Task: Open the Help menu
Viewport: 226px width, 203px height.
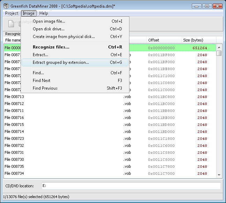Action: coord(44,13)
